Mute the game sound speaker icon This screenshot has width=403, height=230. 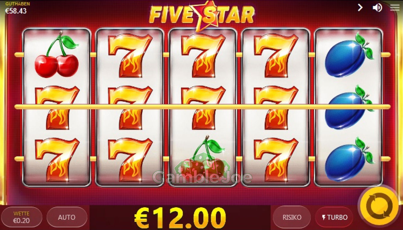377,7
